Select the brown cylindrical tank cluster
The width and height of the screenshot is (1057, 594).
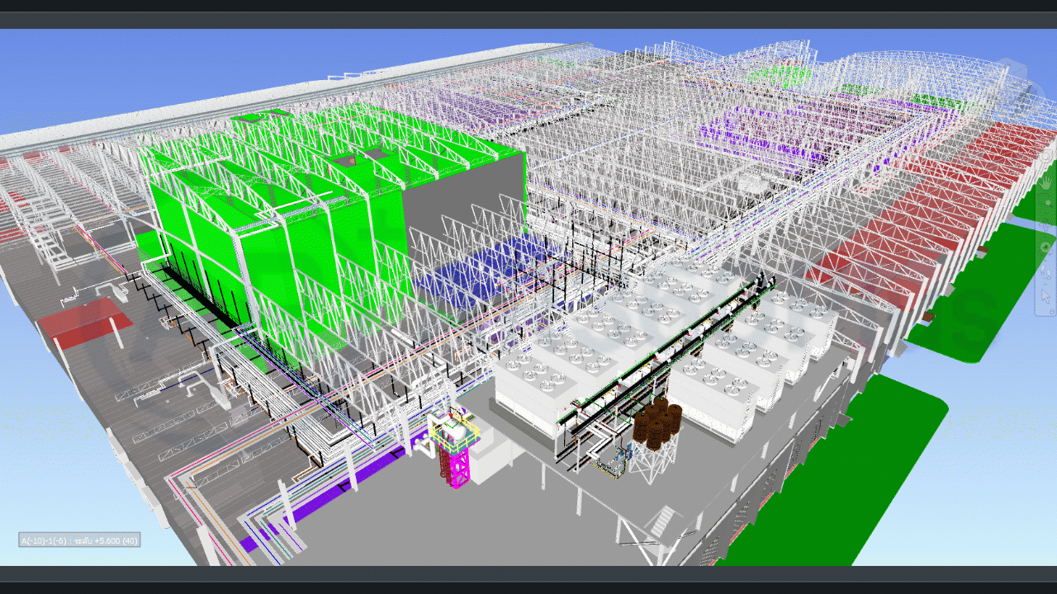657,423
